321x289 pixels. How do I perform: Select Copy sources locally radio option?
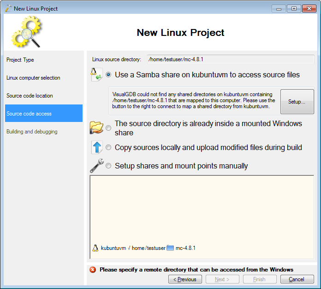[108, 147]
